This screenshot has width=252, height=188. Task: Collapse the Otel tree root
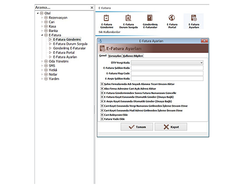point(38,13)
